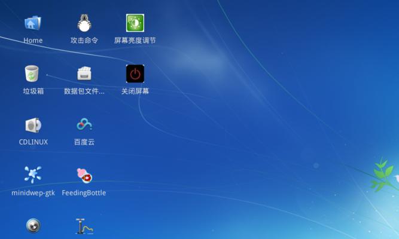Open the 垃圾箱 trash bin icon
399x239 pixels.
pos(33,73)
